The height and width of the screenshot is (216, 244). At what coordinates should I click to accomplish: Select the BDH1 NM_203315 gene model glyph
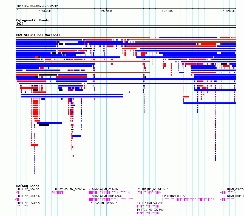(x=23, y=206)
